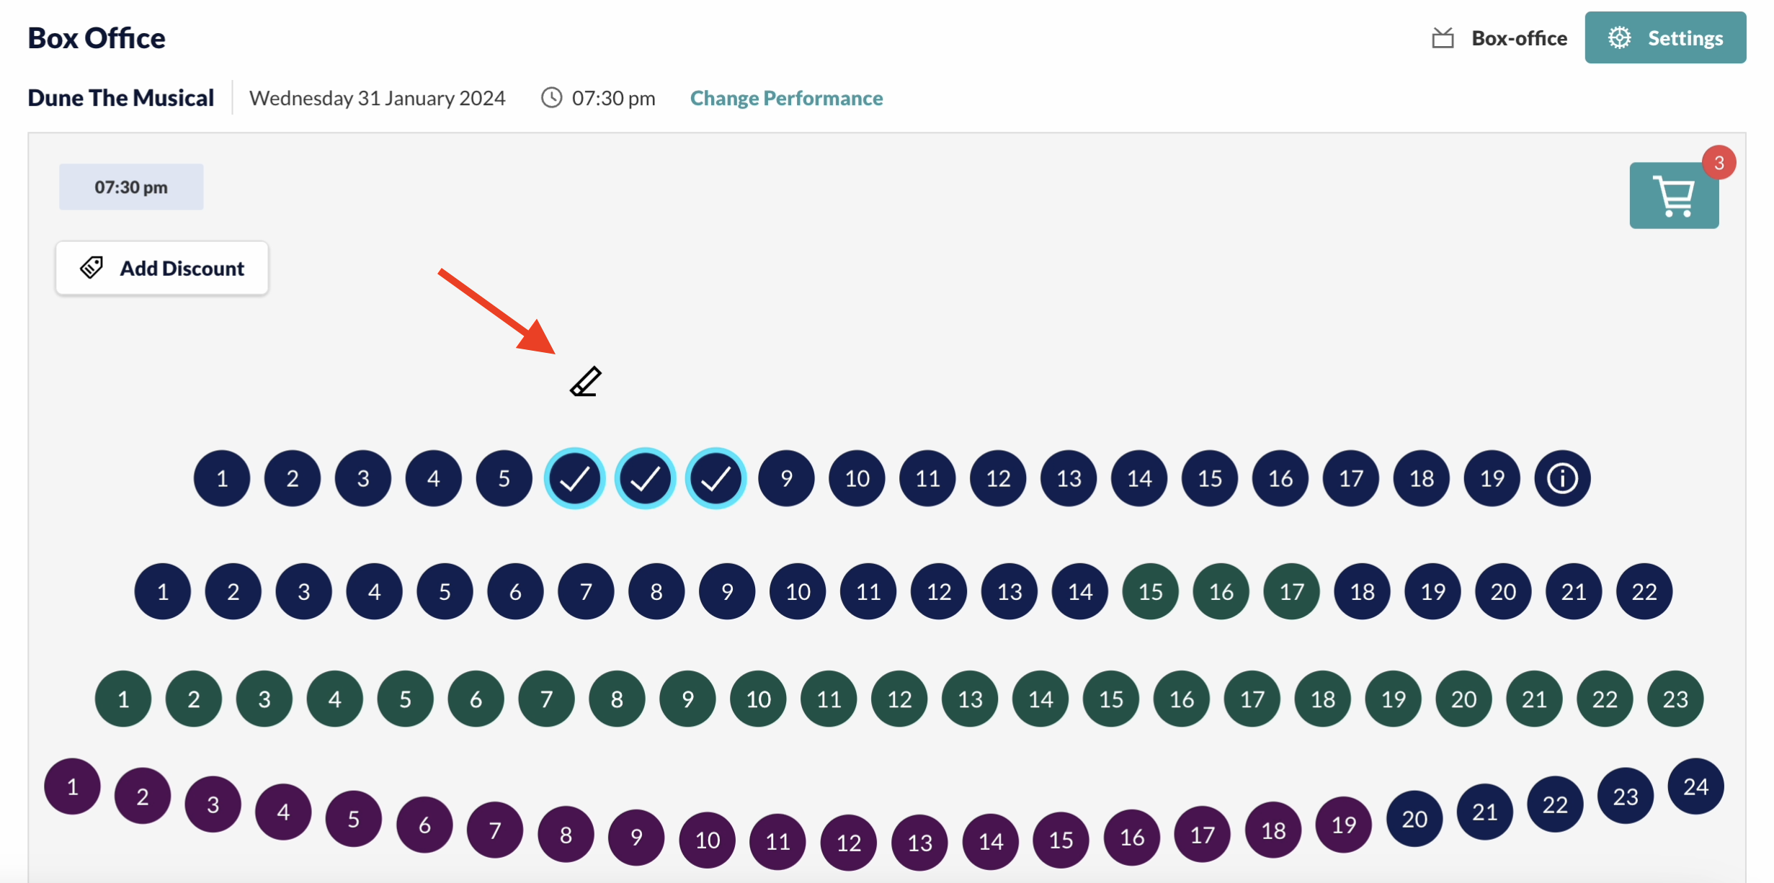Select navy seat 24 in the bottom row
The height and width of the screenshot is (883, 1774).
click(1695, 786)
